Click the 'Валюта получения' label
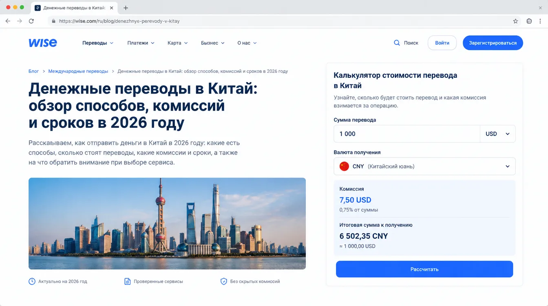Viewport: 548px width, 306px height. tap(357, 152)
